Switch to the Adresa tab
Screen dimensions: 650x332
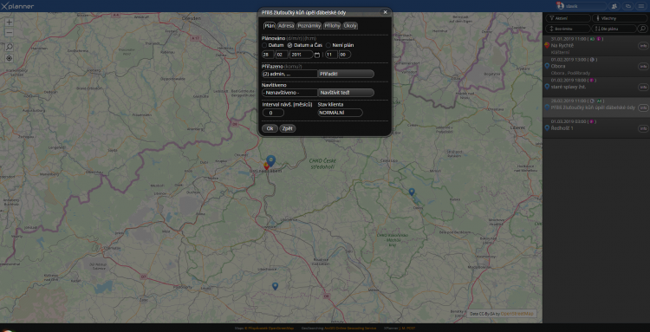click(x=286, y=26)
